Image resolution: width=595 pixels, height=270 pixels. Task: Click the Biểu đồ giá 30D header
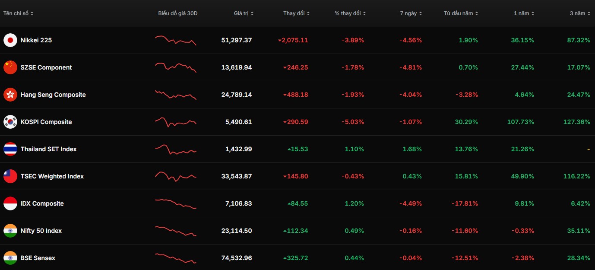(x=177, y=13)
